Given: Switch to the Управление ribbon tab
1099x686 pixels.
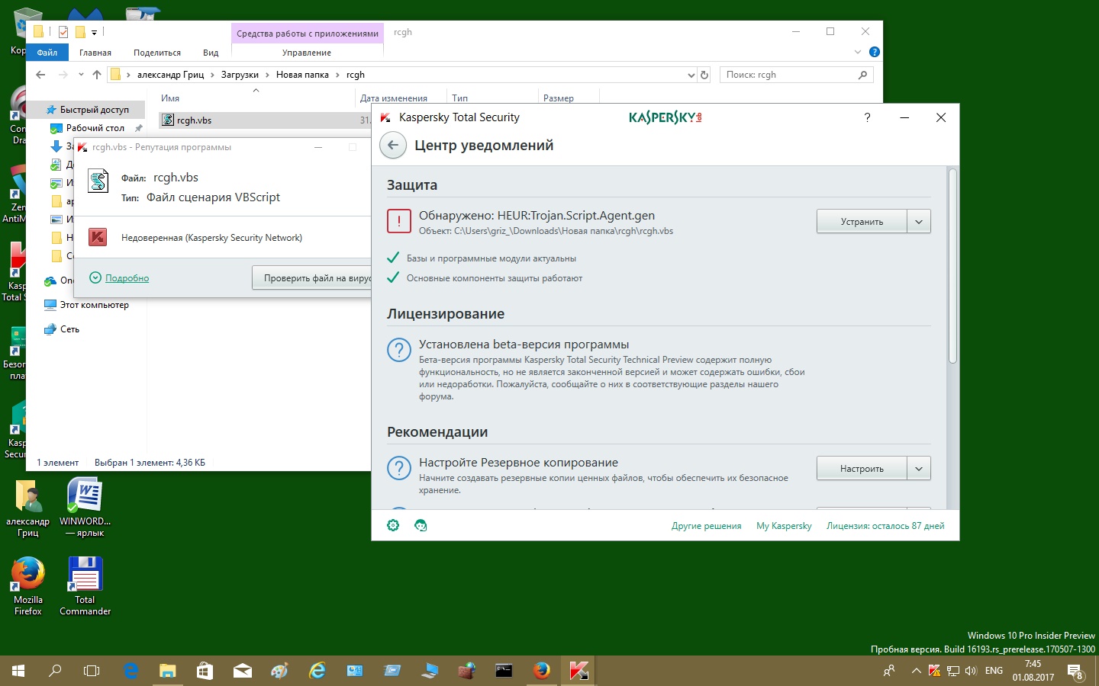Looking at the screenshot, I should pyautogui.click(x=307, y=53).
